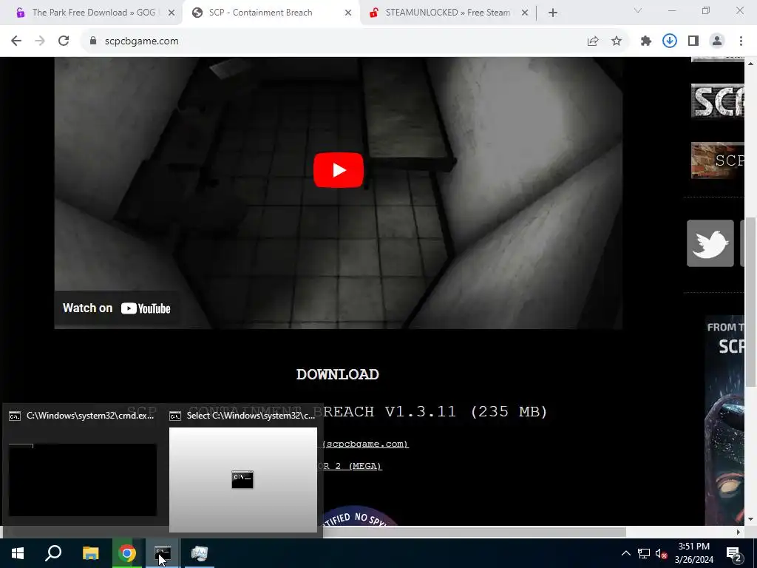The image size is (757, 568).
Task: Close the STEAMUNLOCKED tab
Action: coord(525,13)
